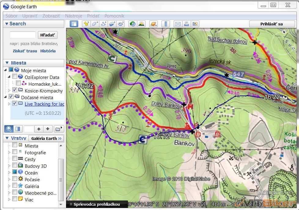This screenshot has height=210, width=299.
Task: Add a polygon from the toolbar
Action: pyautogui.click(x=95, y=24)
